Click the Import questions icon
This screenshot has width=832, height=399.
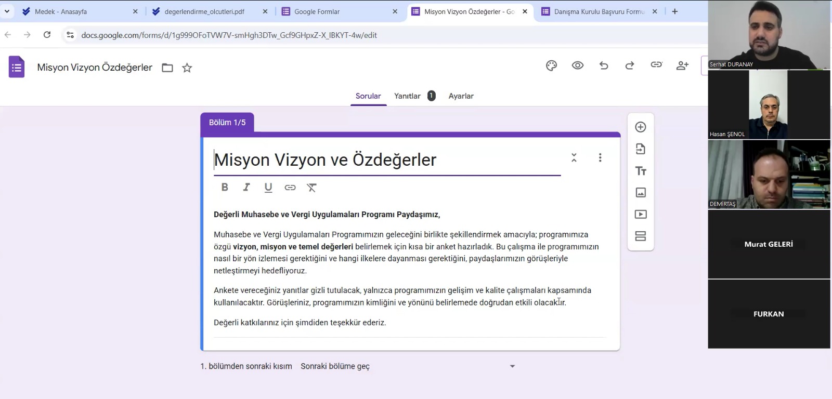coord(641,149)
